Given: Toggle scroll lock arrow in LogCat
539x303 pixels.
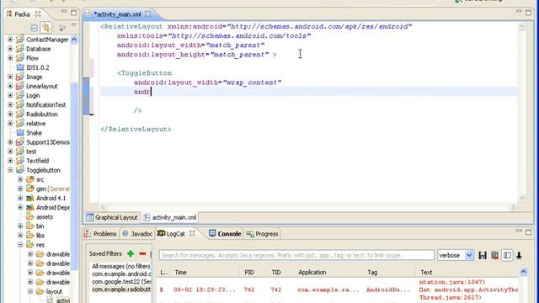Looking at the screenshot, I should point(519,255).
